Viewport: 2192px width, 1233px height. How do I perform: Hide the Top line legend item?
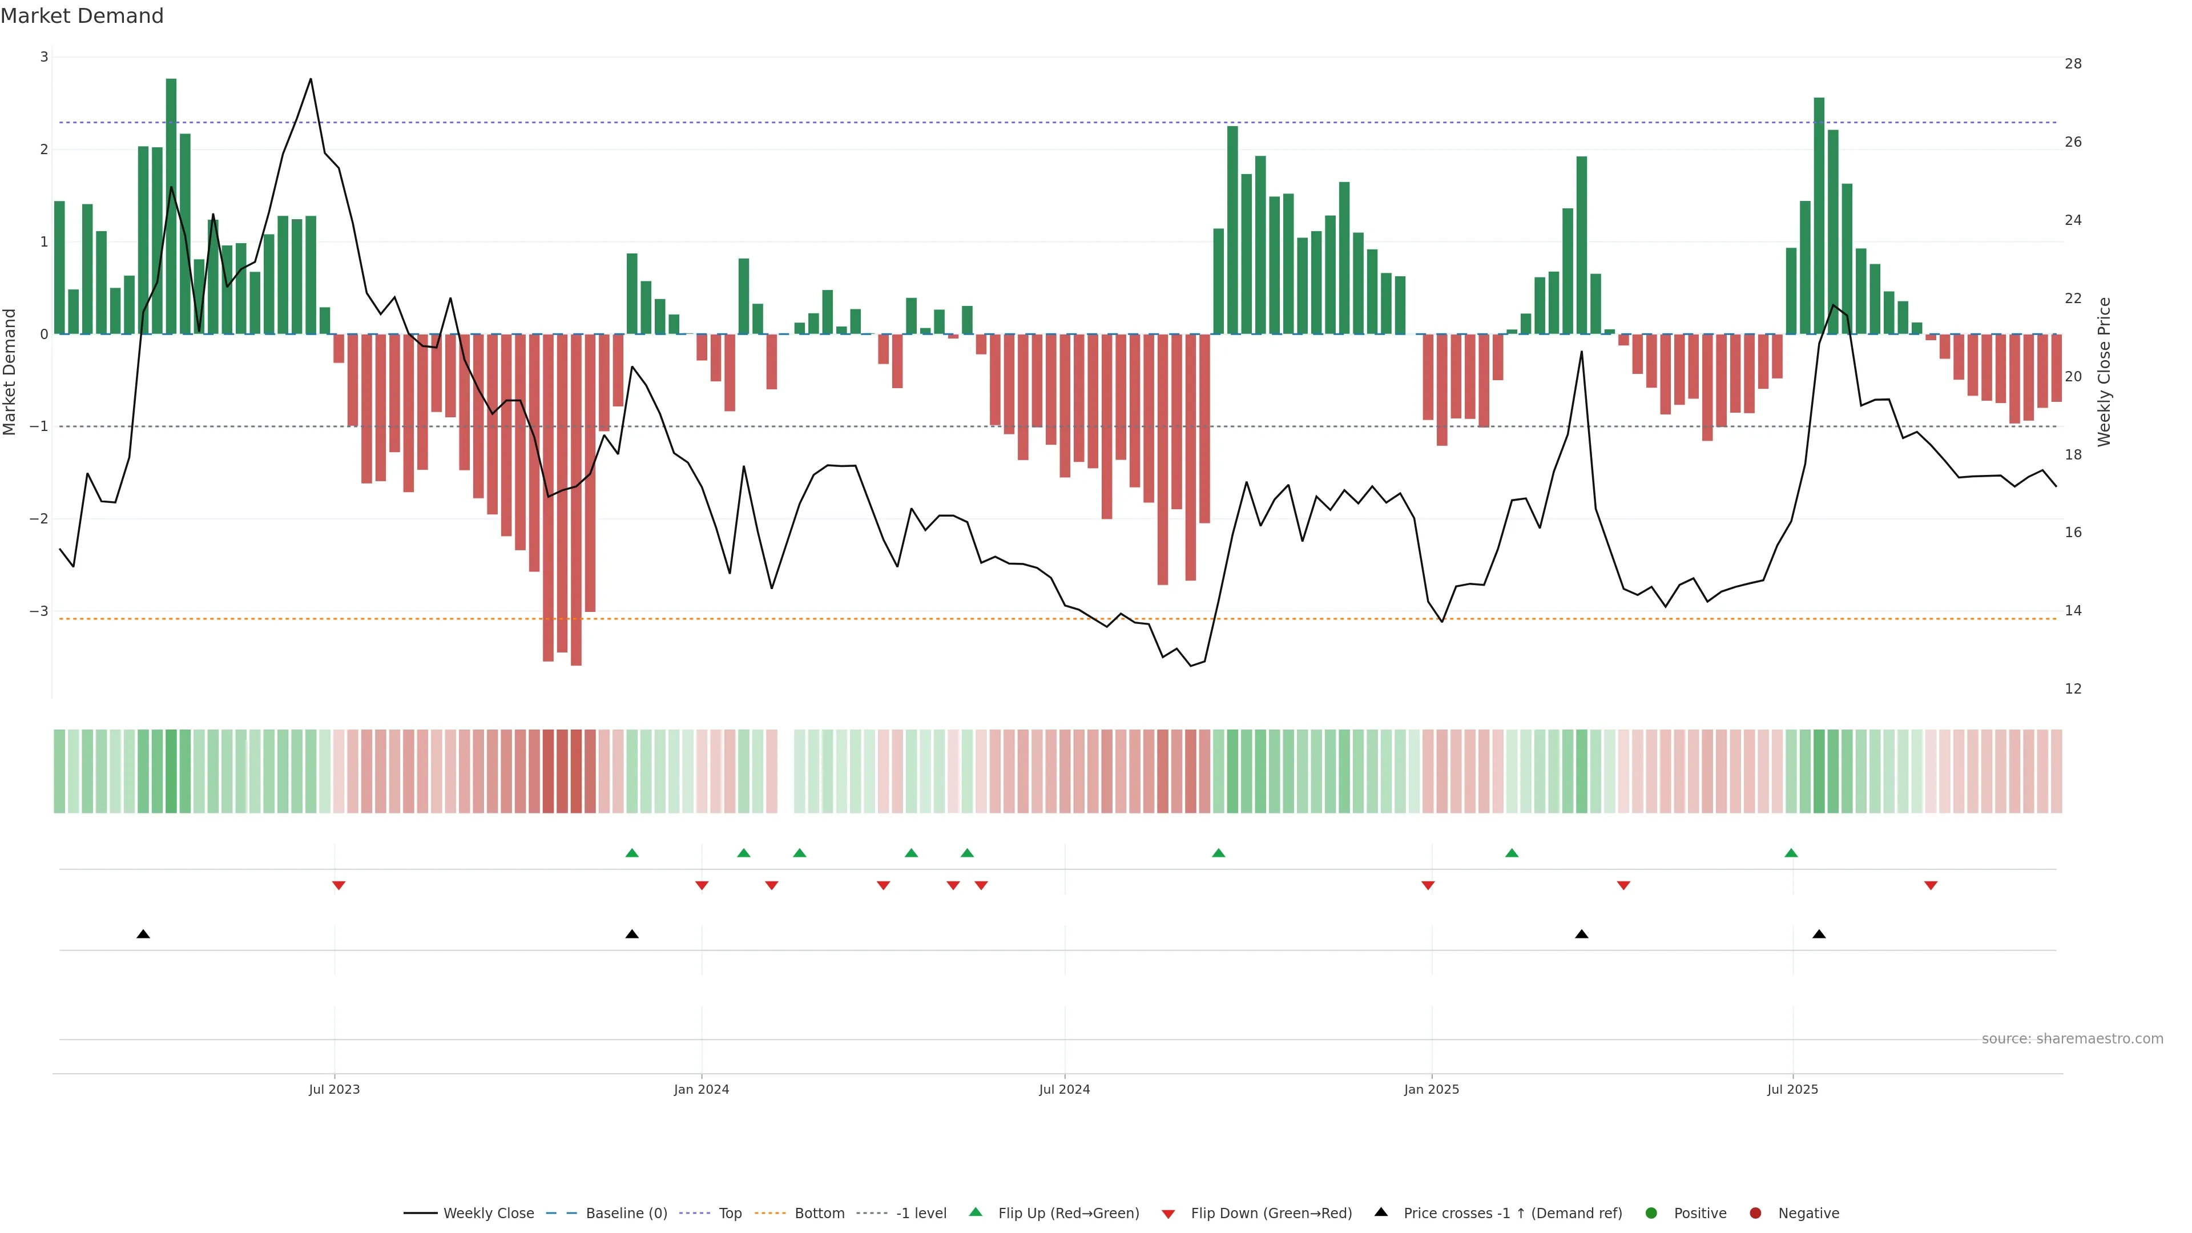coord(730,1214)
